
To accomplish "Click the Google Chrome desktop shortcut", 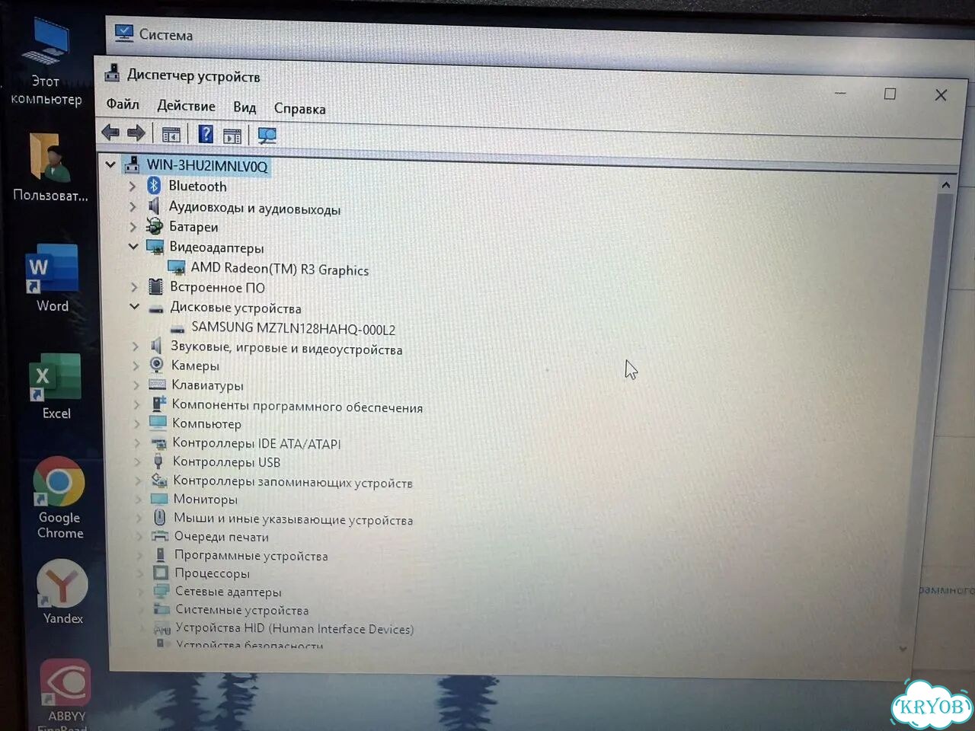I will 59,498.
